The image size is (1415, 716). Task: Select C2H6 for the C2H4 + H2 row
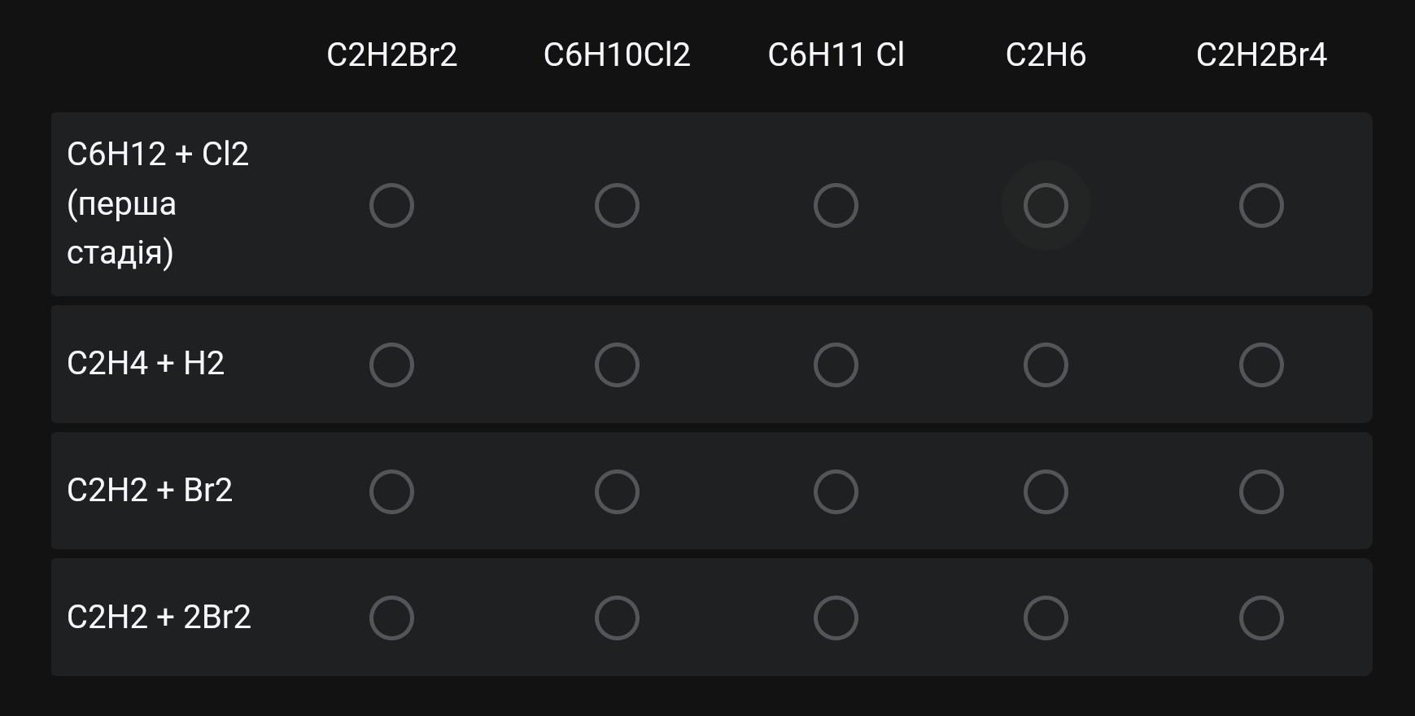(1046, 365)
